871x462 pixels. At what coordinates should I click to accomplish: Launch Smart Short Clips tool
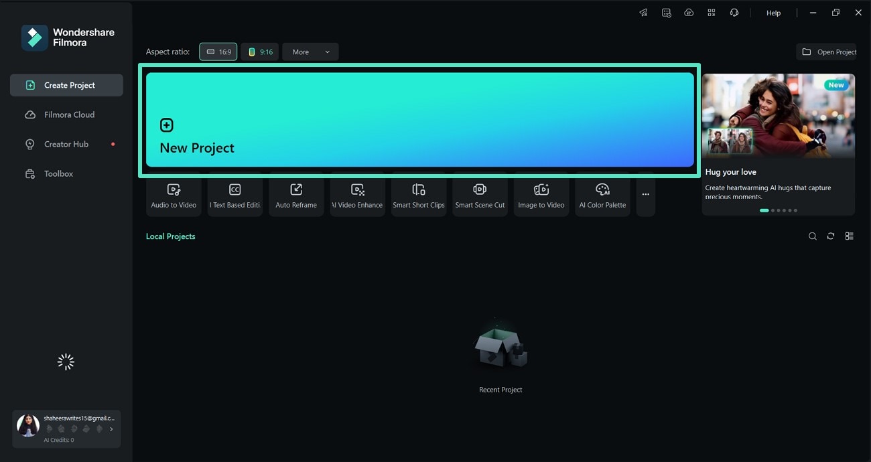419,196
